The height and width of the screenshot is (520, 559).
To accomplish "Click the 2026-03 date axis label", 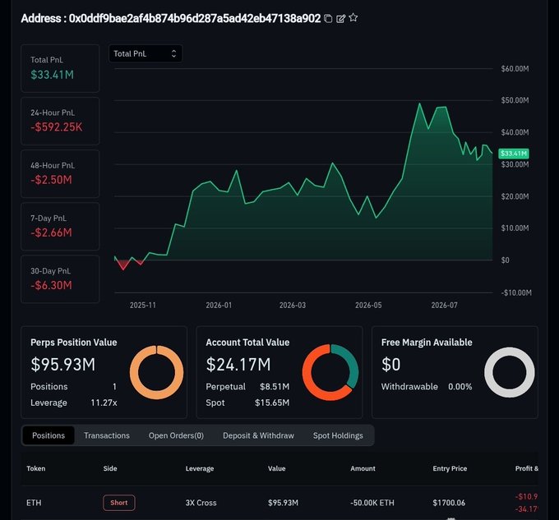I will coord(293,306).
